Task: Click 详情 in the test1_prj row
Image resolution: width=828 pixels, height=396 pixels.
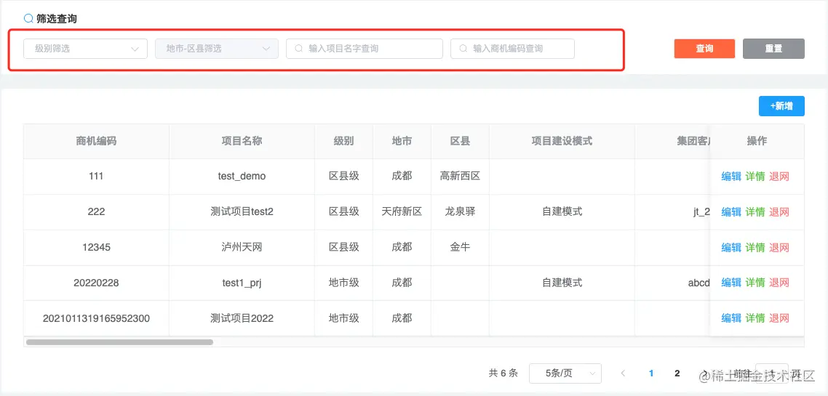Action: pyautogui.click(x=755, y=283)
